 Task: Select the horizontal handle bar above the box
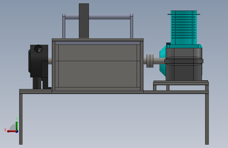pos(98,17)
